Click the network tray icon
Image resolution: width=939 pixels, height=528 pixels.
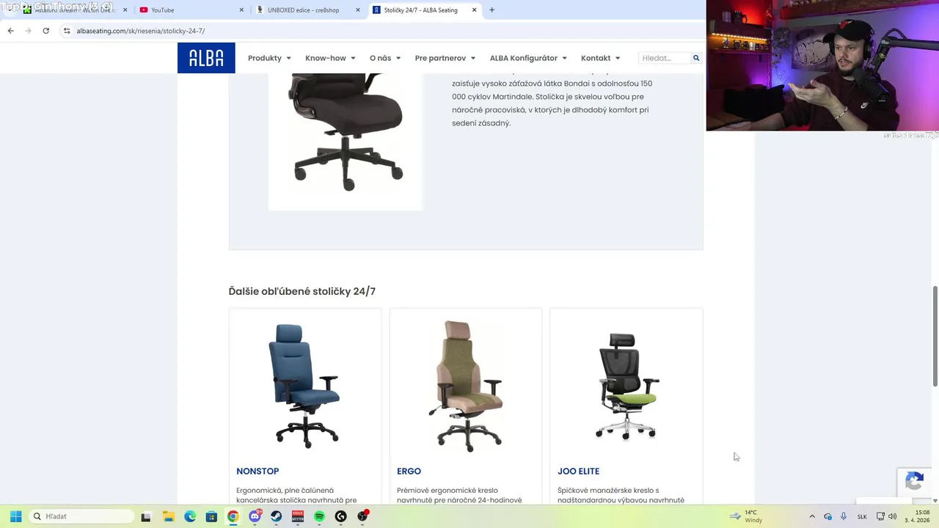coord(880,516)
